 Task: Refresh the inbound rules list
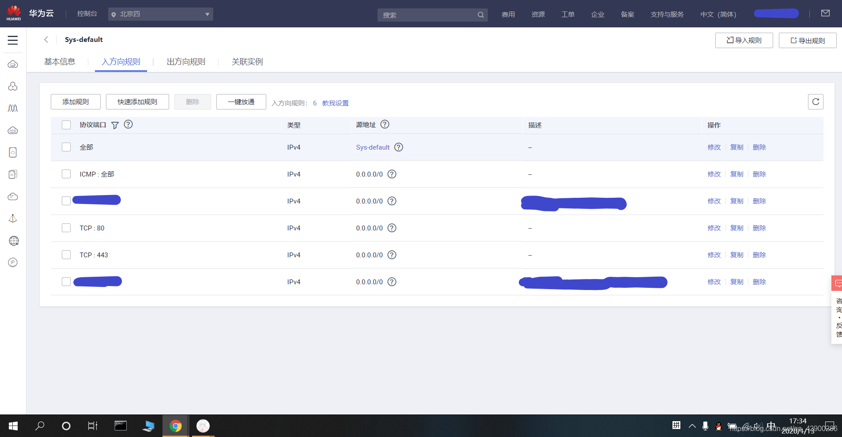(816, 102)
